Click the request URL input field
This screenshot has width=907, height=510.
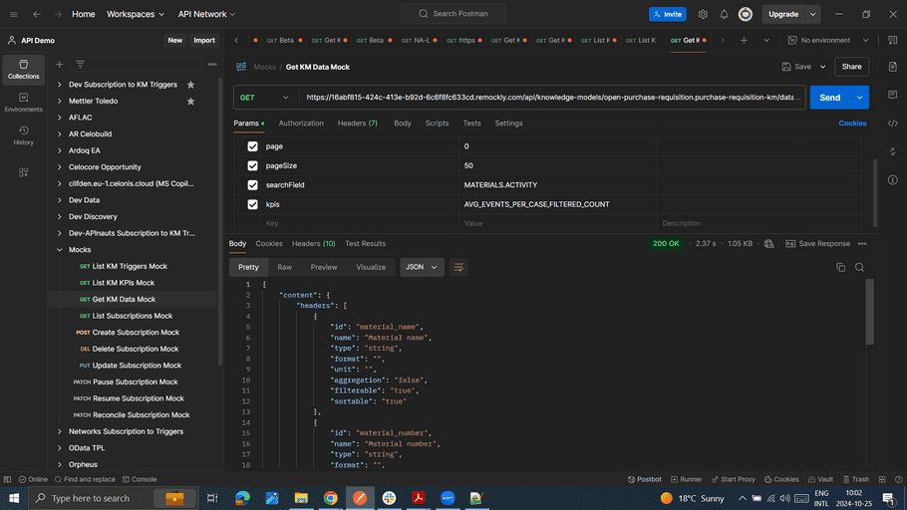[553, 98]
